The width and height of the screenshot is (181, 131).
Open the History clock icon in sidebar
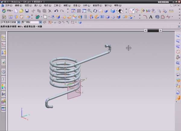point(3,72)
